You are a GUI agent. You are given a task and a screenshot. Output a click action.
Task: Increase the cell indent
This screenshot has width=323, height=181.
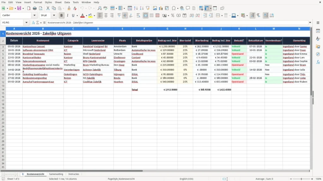click(205, 15)
